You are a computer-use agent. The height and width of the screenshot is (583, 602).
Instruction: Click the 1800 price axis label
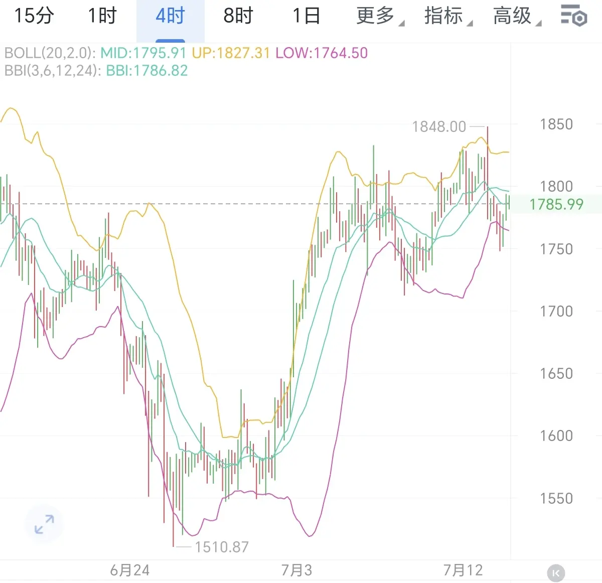click(556, 186)
